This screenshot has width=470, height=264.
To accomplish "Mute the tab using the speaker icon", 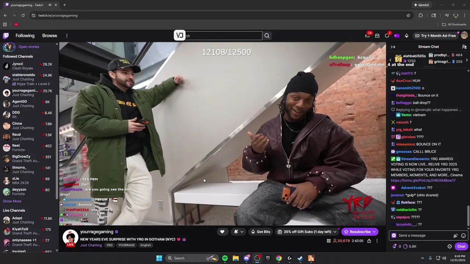I will pos(50,5).
